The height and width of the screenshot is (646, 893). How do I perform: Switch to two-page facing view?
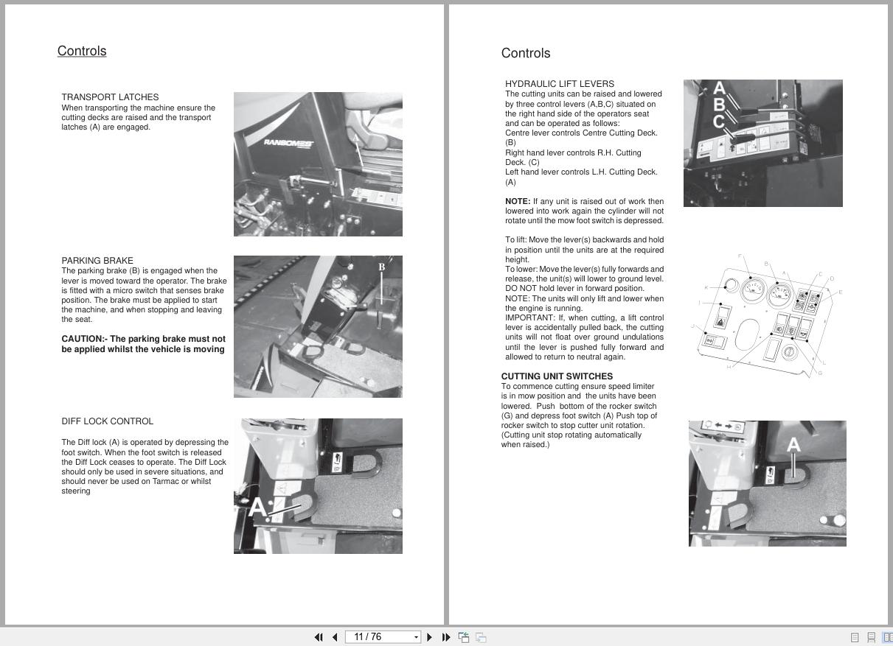click(887, 637)
